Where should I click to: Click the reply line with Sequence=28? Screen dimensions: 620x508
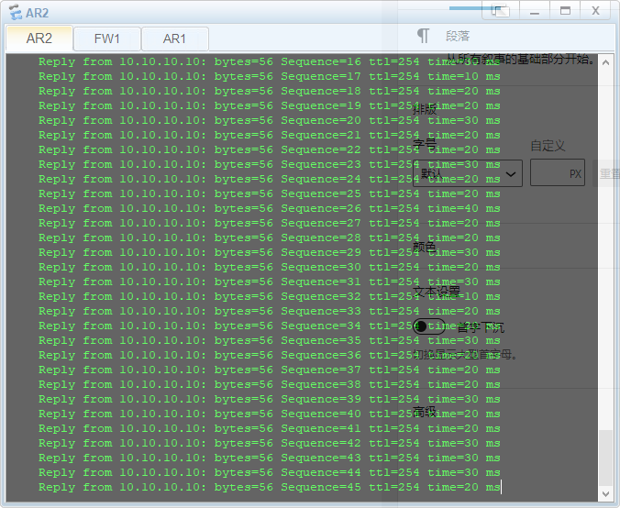click(269, 238)
